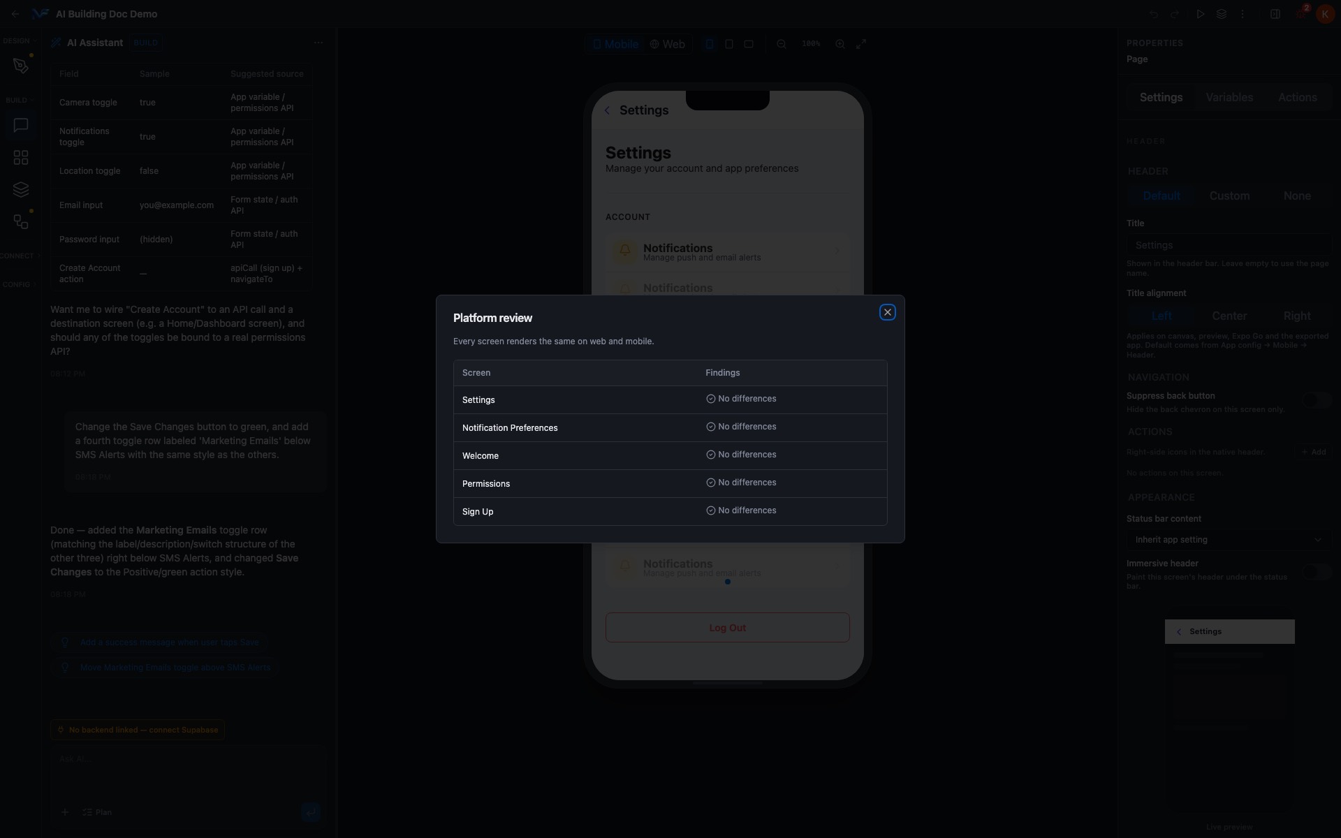Click 'Add a success message' suggestion
This screenshot has width=1341, height=838.
[159, 642]
